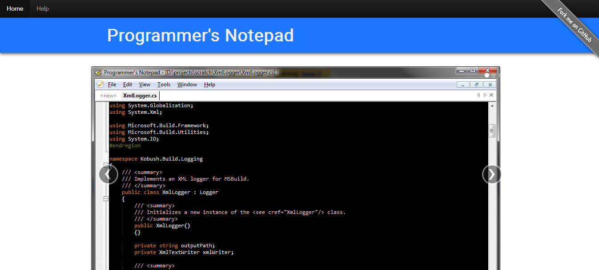
Task: Click the 'public XmlLogger()' constructor line
Action: pos(162,226)
